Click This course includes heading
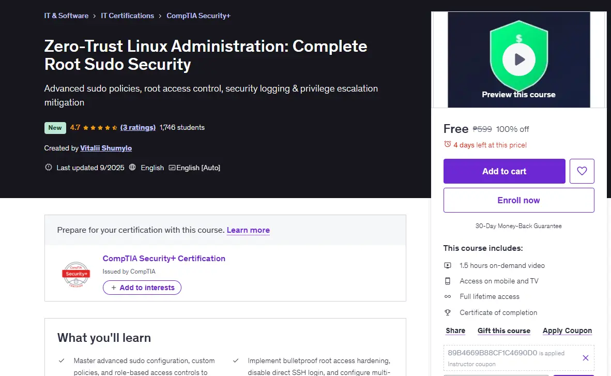Image resolution: width=611 pixels, height=376 pixels. tap(483, 248)
